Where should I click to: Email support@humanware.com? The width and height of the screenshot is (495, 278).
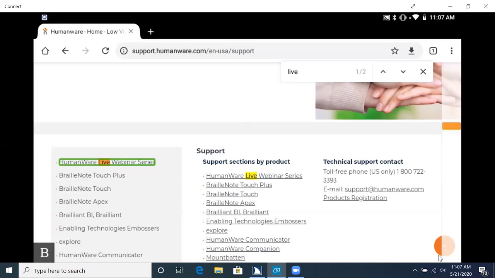(384, 189)
